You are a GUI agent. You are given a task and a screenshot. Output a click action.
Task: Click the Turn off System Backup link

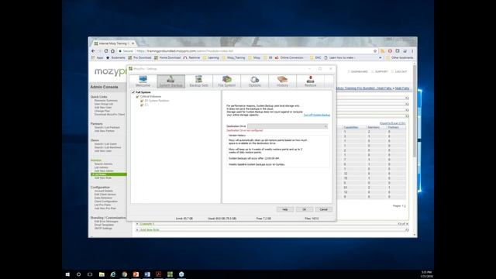click(317, 115)
